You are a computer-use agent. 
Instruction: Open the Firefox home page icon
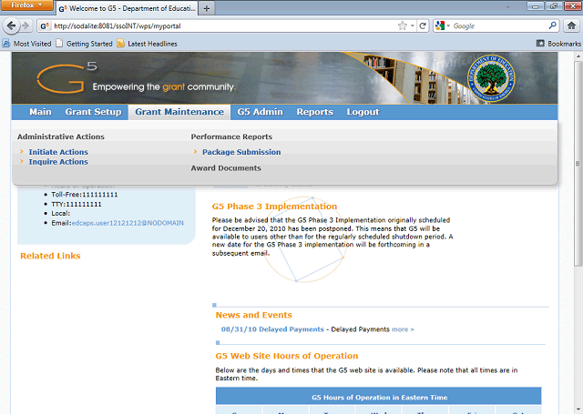tap(571, 25)
